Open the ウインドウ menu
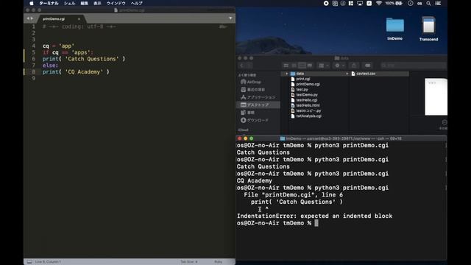The width and height of the screenshot is (471, 265). pos(116,3)
